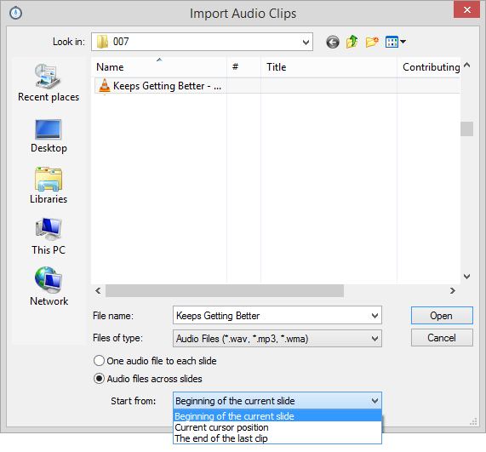Open Libraries in sidebar
Screen dimensions: 486x452
49,186
